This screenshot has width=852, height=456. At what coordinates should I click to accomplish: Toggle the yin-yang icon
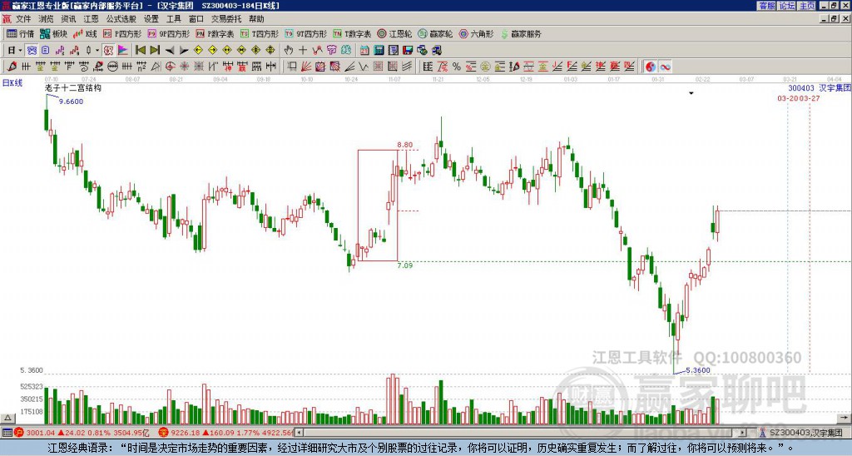pyautogui.click(x=651, y=67)
